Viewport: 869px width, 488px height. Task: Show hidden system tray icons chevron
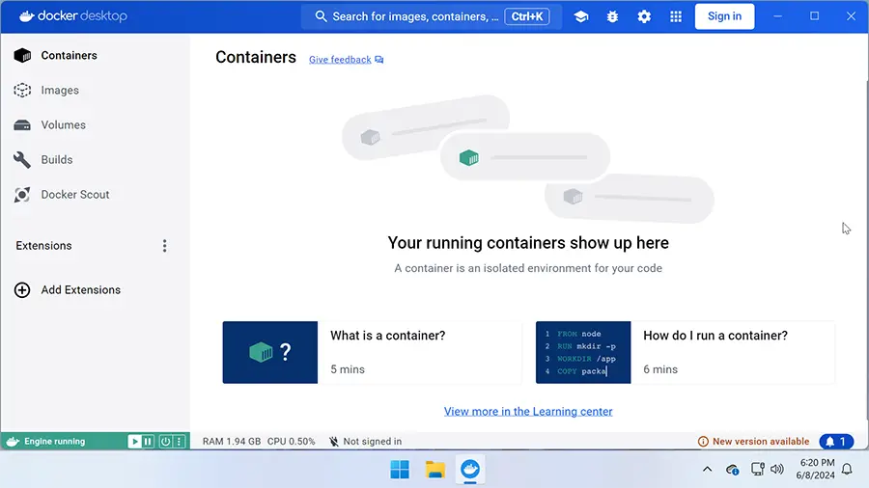pyautogui.click(x=707, y=470)
